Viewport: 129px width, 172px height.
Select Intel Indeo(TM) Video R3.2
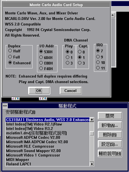48,129
